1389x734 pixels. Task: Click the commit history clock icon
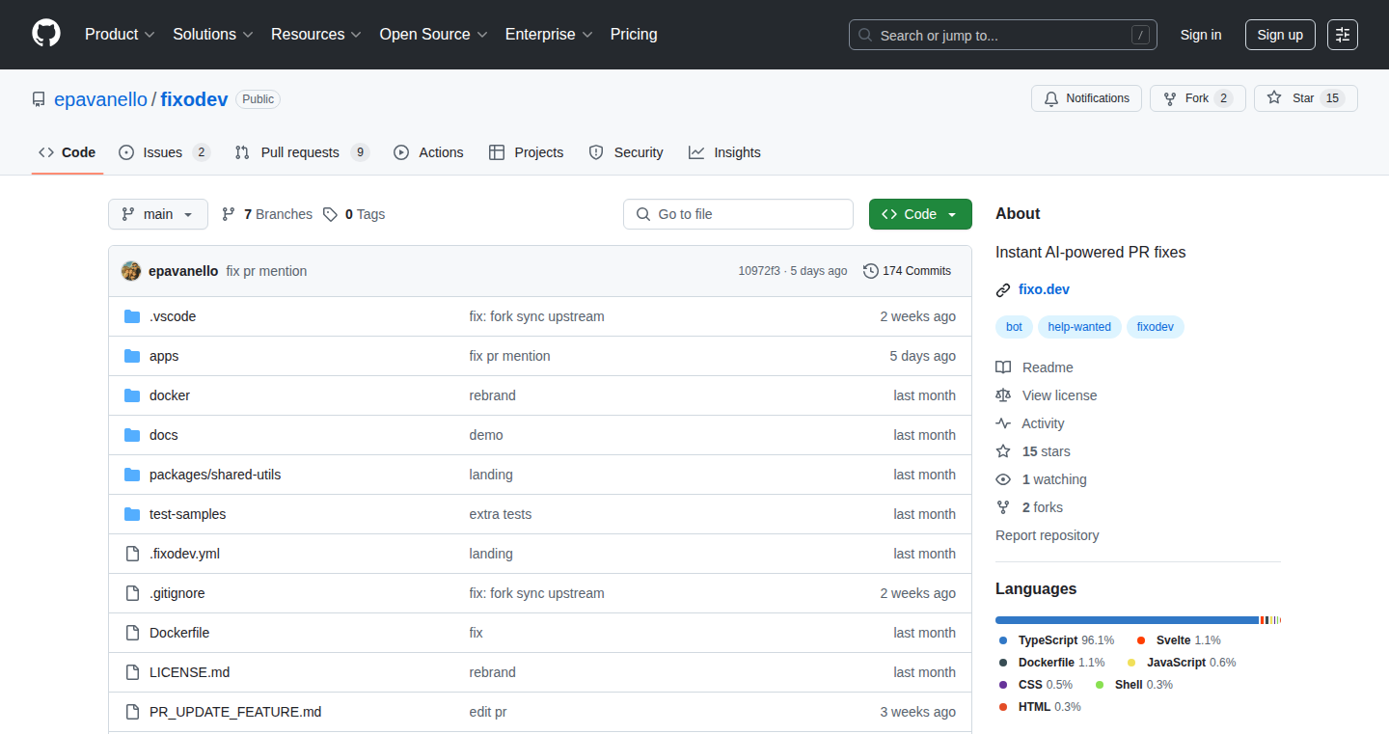click(x=871, y=271)
